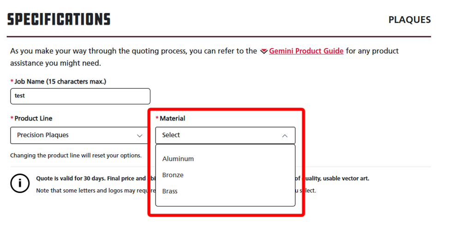Click the PLAQUES header label

click(x=409, y=20)
